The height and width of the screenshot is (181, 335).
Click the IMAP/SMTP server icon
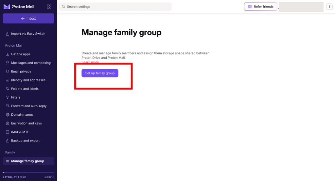click(8, 132)
